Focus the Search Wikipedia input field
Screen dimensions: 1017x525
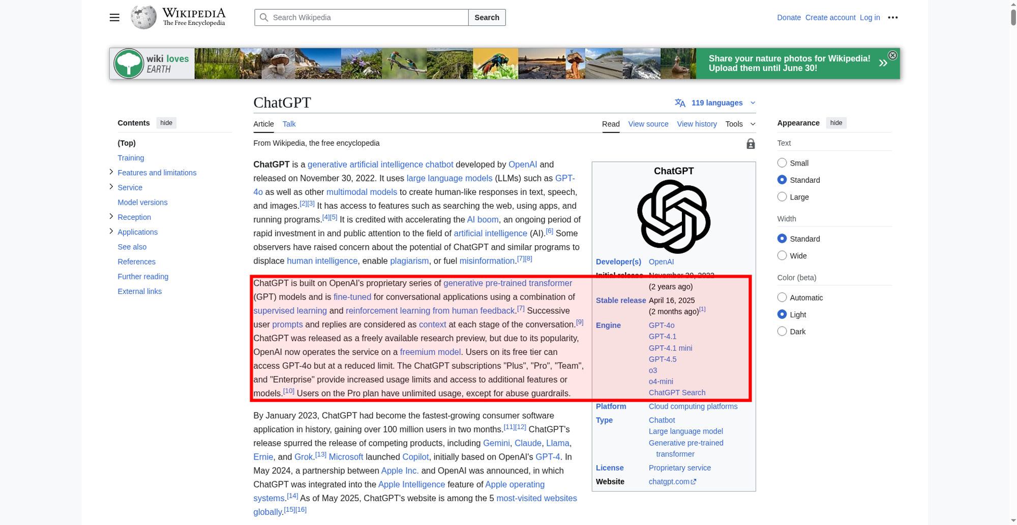pyautogui.click(x=361, y=17)
